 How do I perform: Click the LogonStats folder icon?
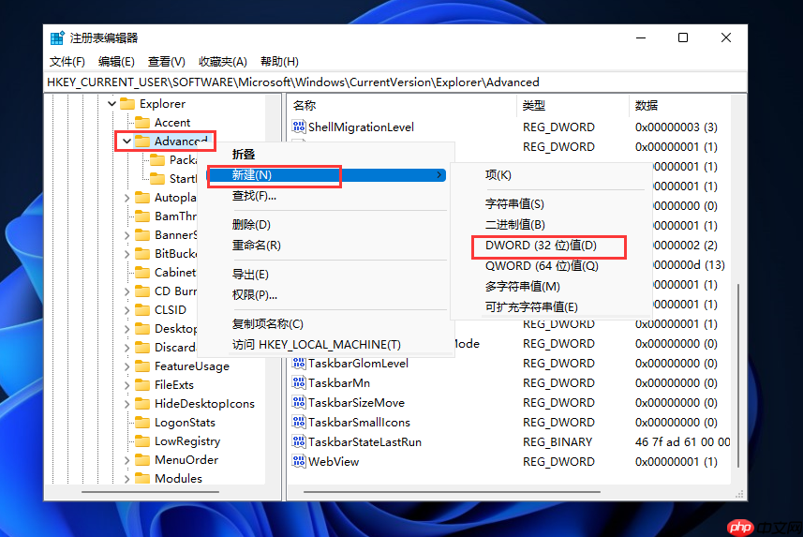[141, 423]
